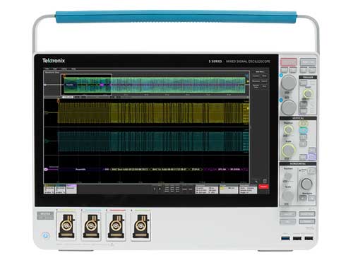Screen dimensions: 353x265
Task: Toggle the yellow-lit channel 1 front panel button
Action: pos(304,124)
